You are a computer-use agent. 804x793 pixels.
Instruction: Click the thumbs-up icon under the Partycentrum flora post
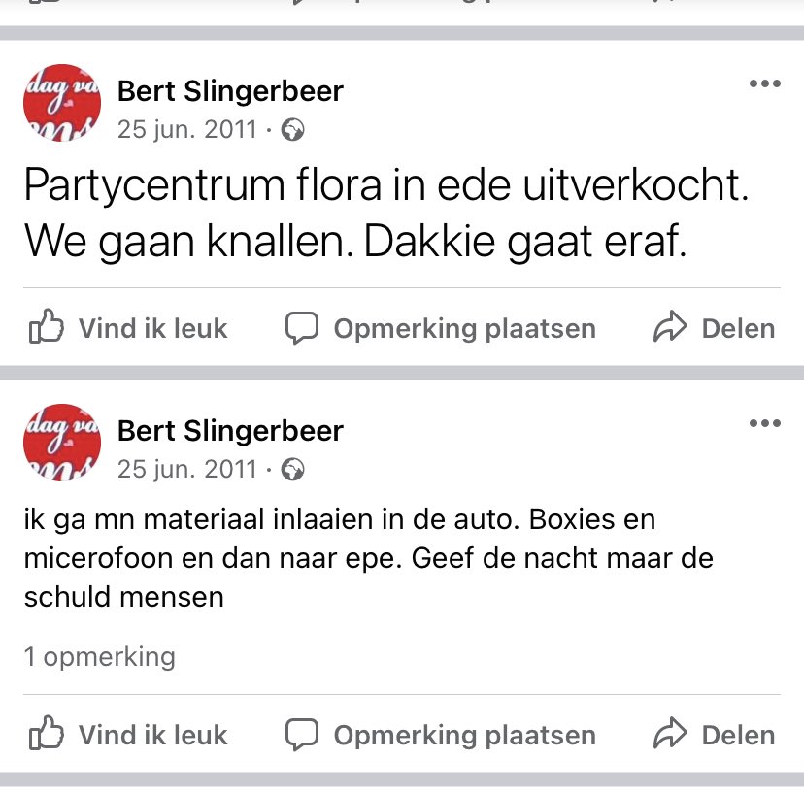click(46, 328)
